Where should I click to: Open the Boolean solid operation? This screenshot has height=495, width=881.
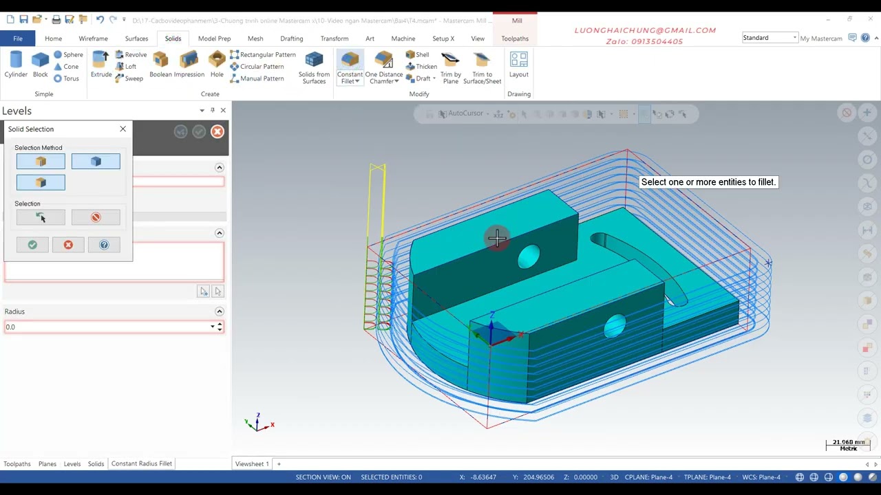160,65
